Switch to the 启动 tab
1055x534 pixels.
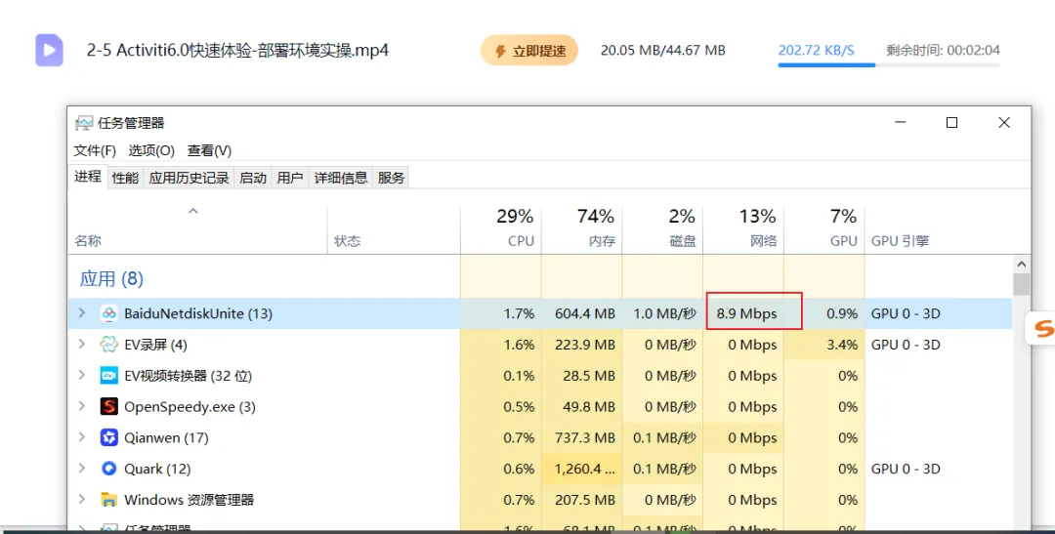pyautogui.click(x=253, y=179)
